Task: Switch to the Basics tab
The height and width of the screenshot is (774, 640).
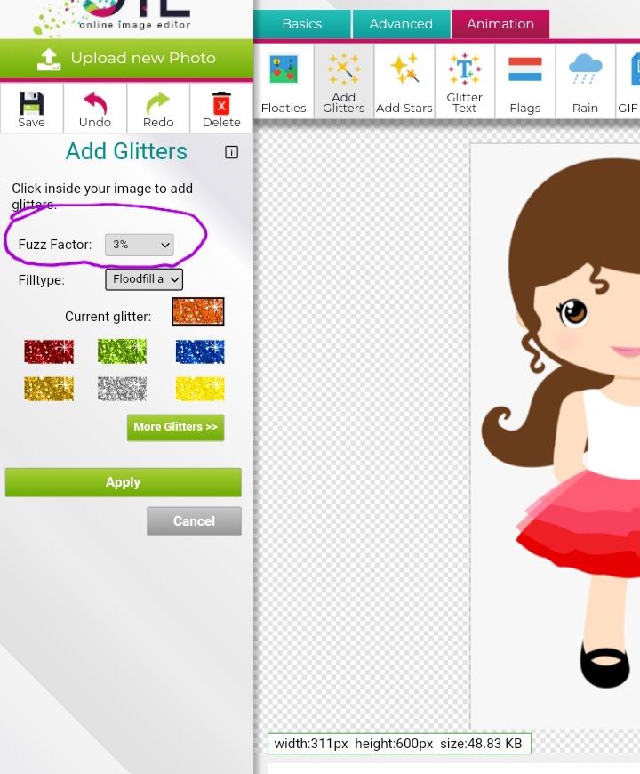Action: [302, 24]
